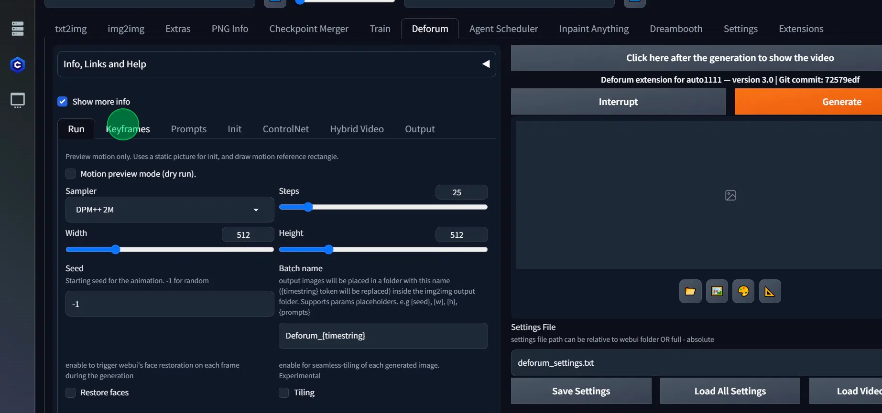Switch to the txt2img tab
The width and height of the screenshot is (882, 413).
(x=71, y=29)
